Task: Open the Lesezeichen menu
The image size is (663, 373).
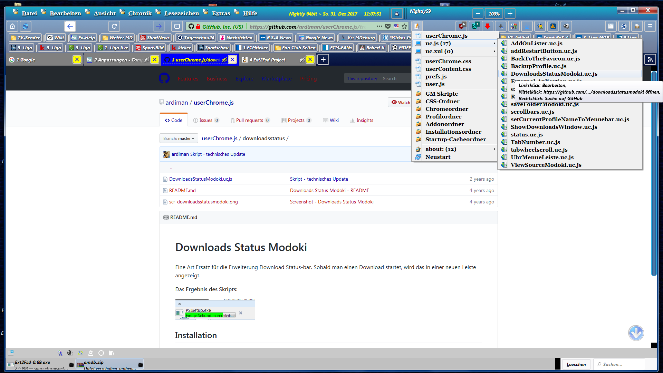Action: point(181,13)
